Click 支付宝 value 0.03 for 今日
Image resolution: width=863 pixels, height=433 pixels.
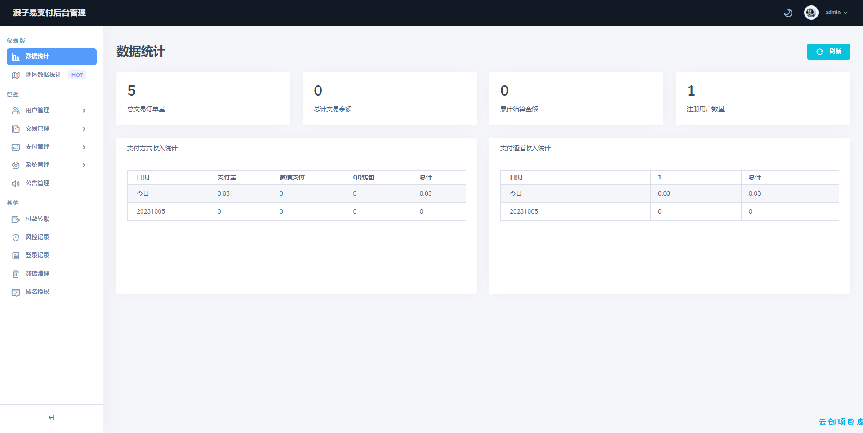(x=223, y=193)
